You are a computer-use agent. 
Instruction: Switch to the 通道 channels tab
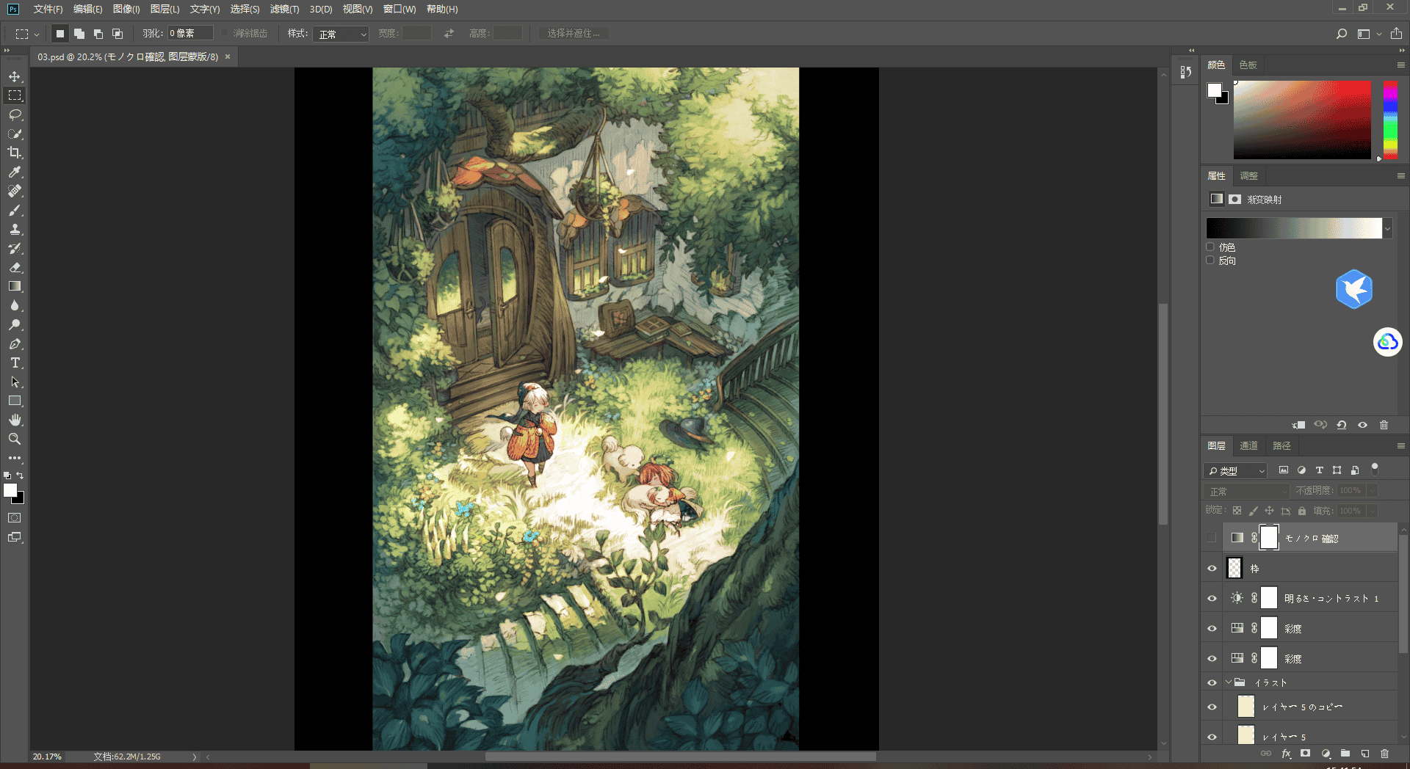(x=1248, y=446)
